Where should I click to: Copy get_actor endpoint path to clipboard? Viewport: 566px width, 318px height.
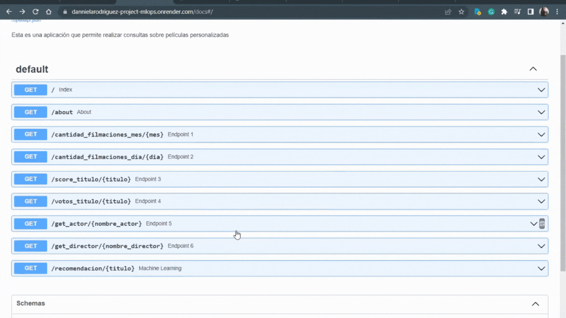[x=542, y=224]
